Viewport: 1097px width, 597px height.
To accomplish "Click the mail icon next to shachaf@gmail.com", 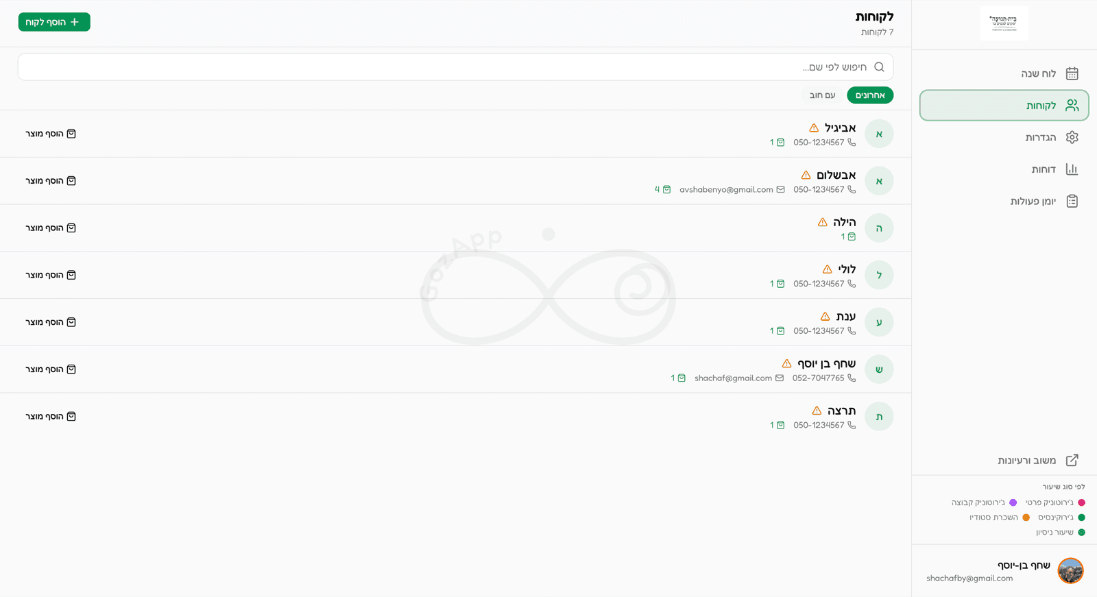I will point(780,378).
